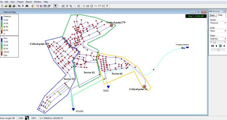Open a project file via folder icon

point(6,6)
